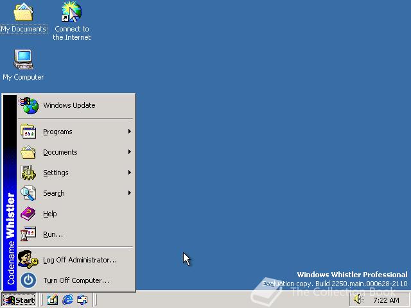This screenshot has width=411, height=308.
Task: Open the volume speaker tray icon
Action: pyautogui.click(x=358, y=300)
